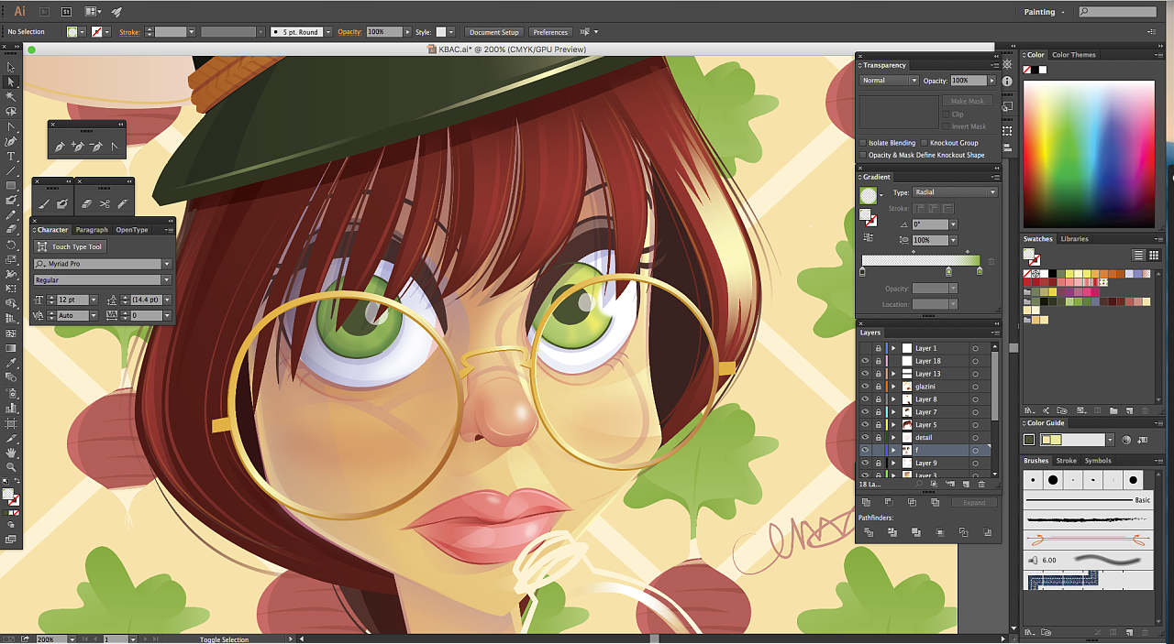This screenshot has width=1174, height=644.
Task: Pick the Scissors tool
Action: pos(105,204)
